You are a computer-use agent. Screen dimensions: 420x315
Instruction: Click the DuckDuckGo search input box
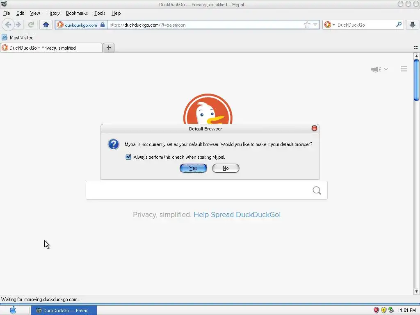tap(207, 190)
